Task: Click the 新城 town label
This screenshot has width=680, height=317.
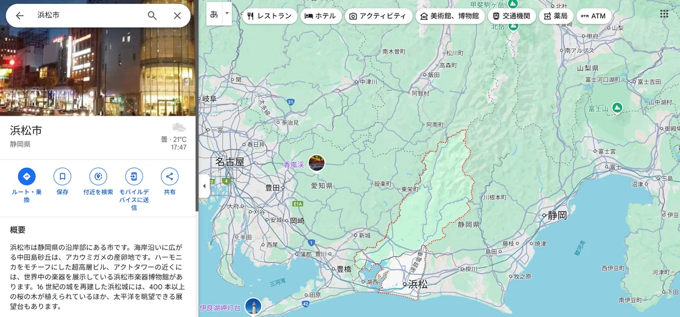Action: [x=364, y=235]
